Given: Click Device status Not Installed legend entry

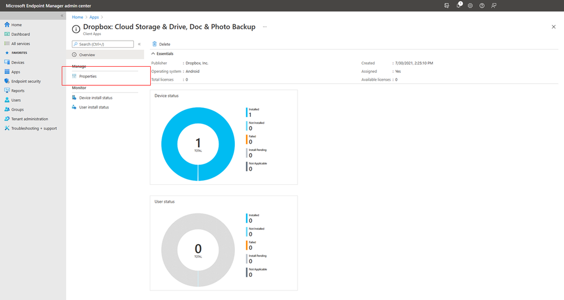Looking at the screenshot, I should tap(255, 125).
